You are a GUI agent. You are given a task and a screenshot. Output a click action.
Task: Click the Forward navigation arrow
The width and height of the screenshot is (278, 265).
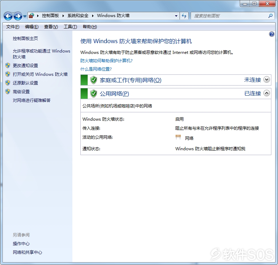point(18,16)
